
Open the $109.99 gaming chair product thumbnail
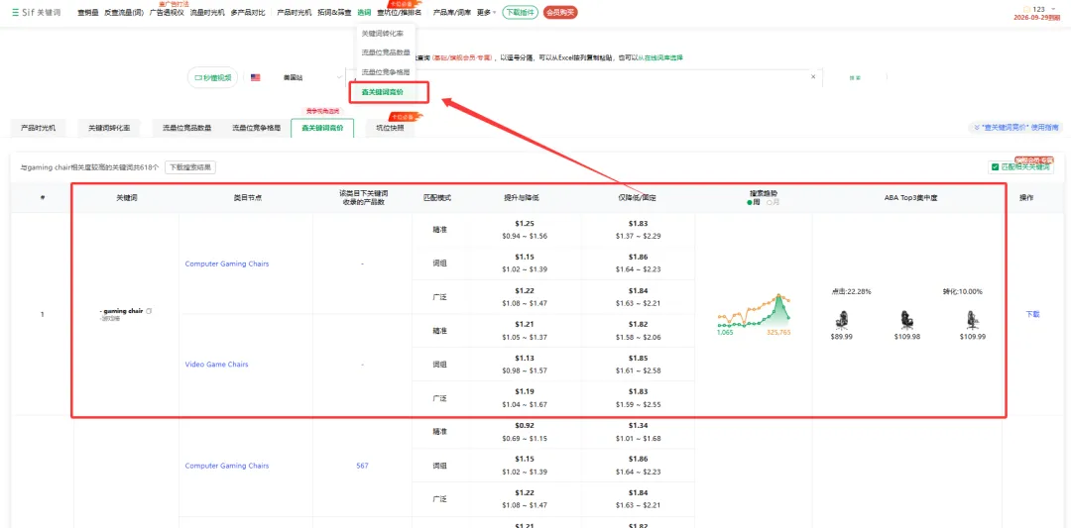[972, 320]
